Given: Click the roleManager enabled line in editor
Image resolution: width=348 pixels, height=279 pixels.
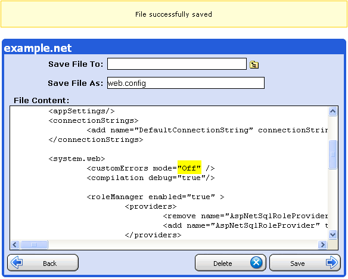Looking at the screenshot, I should (x=156, y=197).
